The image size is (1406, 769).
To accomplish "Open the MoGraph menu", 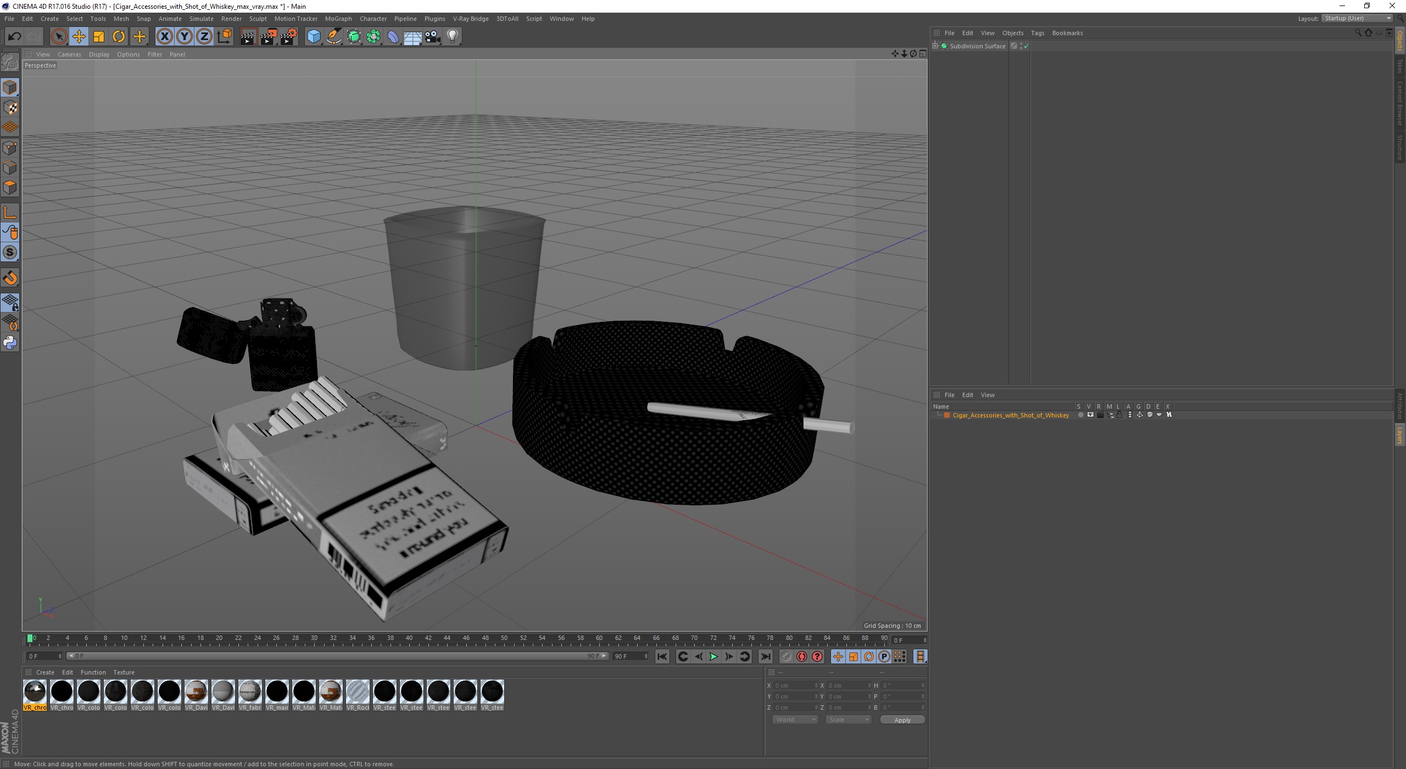I will point(338,19).
